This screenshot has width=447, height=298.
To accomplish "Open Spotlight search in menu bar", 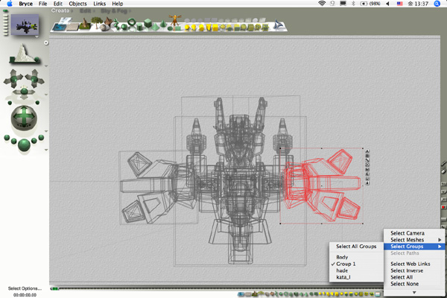I will pos(436,4).
